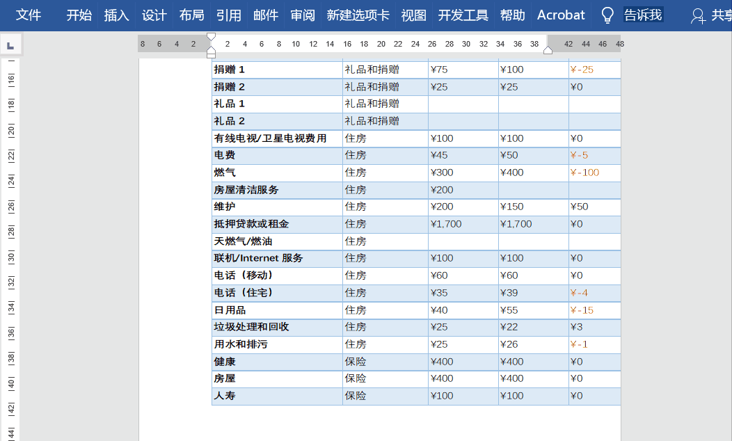Click the share person icon
The image size is (732, 441).
point(698,16)
